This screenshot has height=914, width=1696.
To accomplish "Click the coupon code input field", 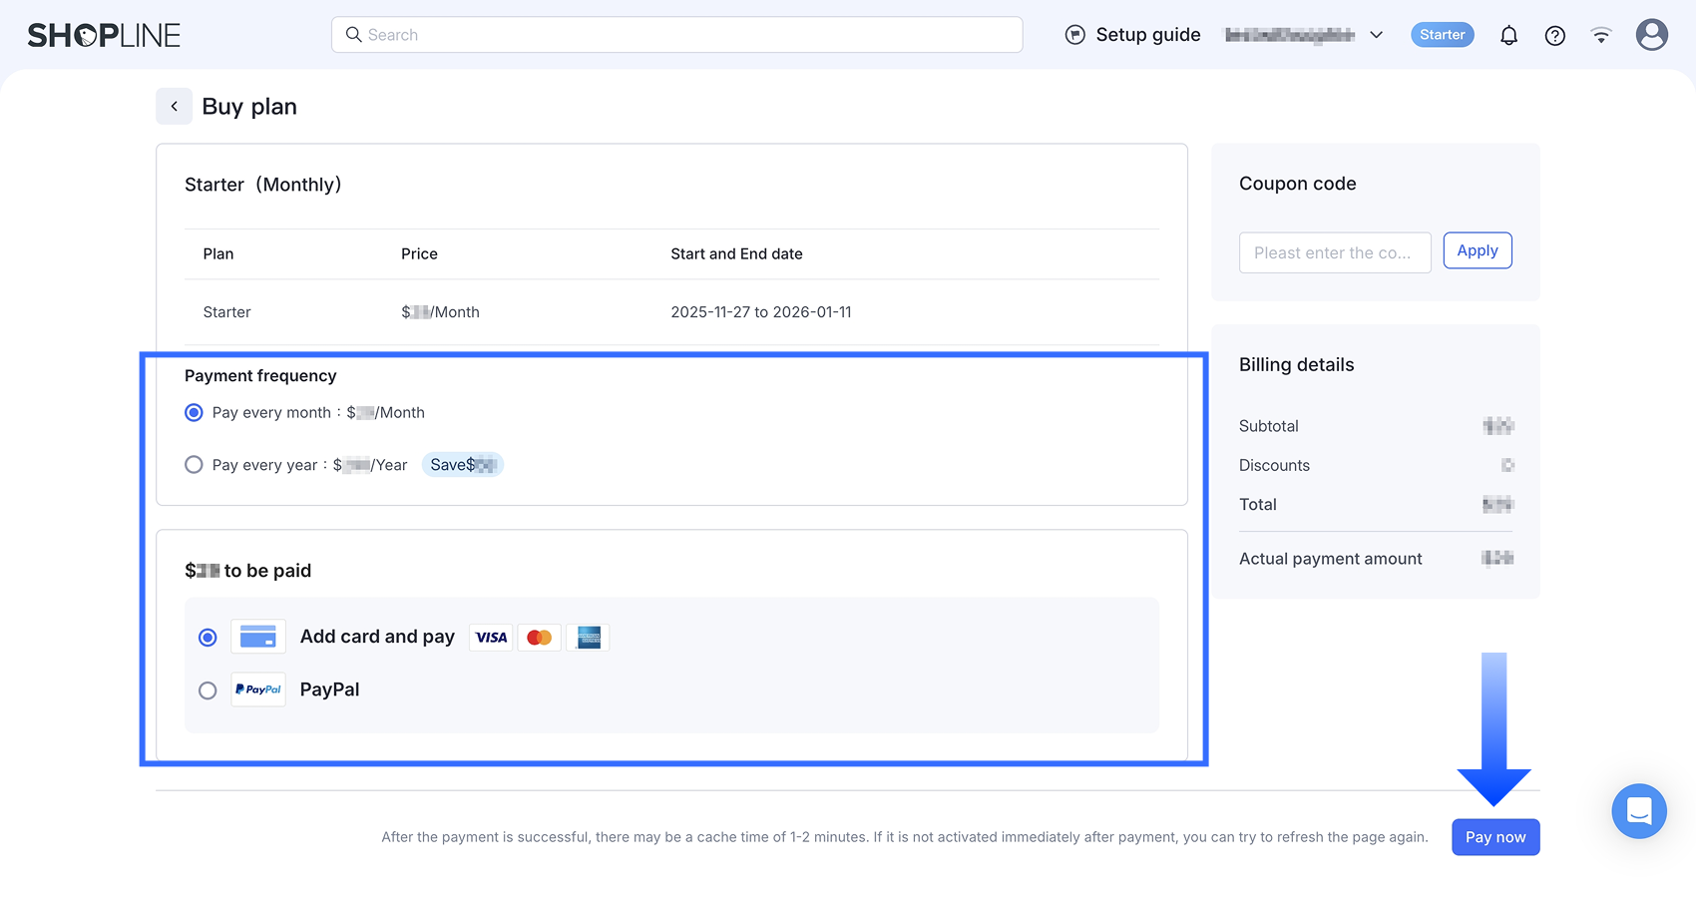I will [x=1334, y=252].
